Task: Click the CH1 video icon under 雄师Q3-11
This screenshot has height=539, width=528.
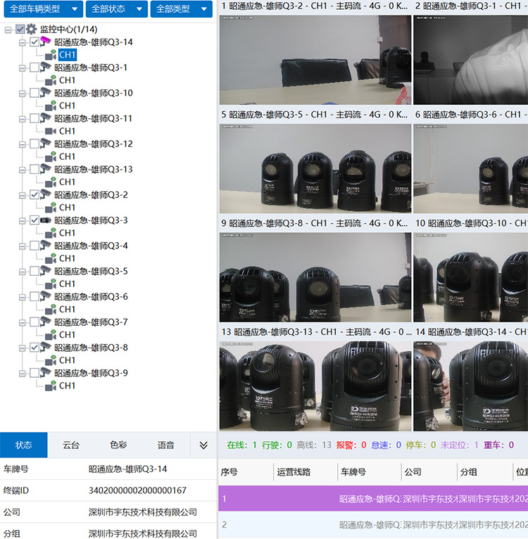Action: coord(51,131)
